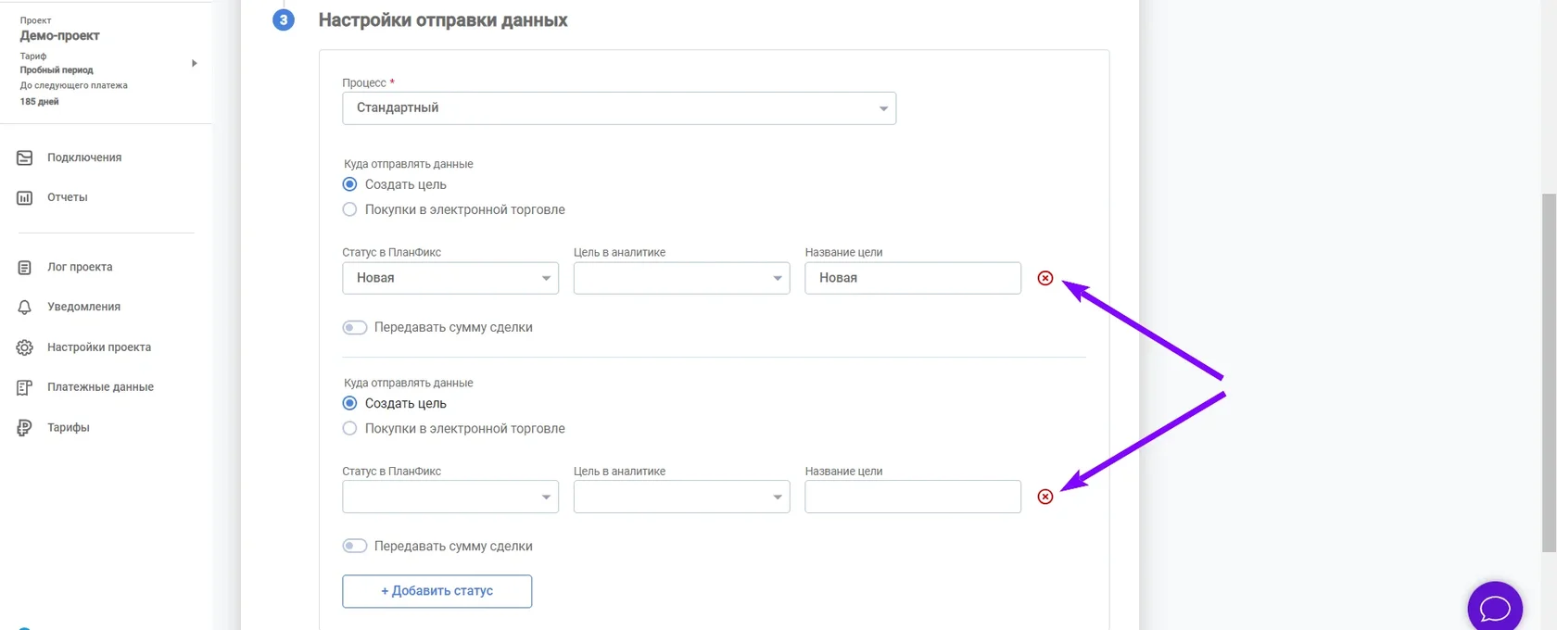The height and width of the screenshot is (630, 1557).
Task: Open the chat support bubble
Action: 1495,608
